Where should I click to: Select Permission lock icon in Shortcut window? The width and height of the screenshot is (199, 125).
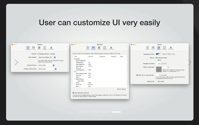click(111, 48)
